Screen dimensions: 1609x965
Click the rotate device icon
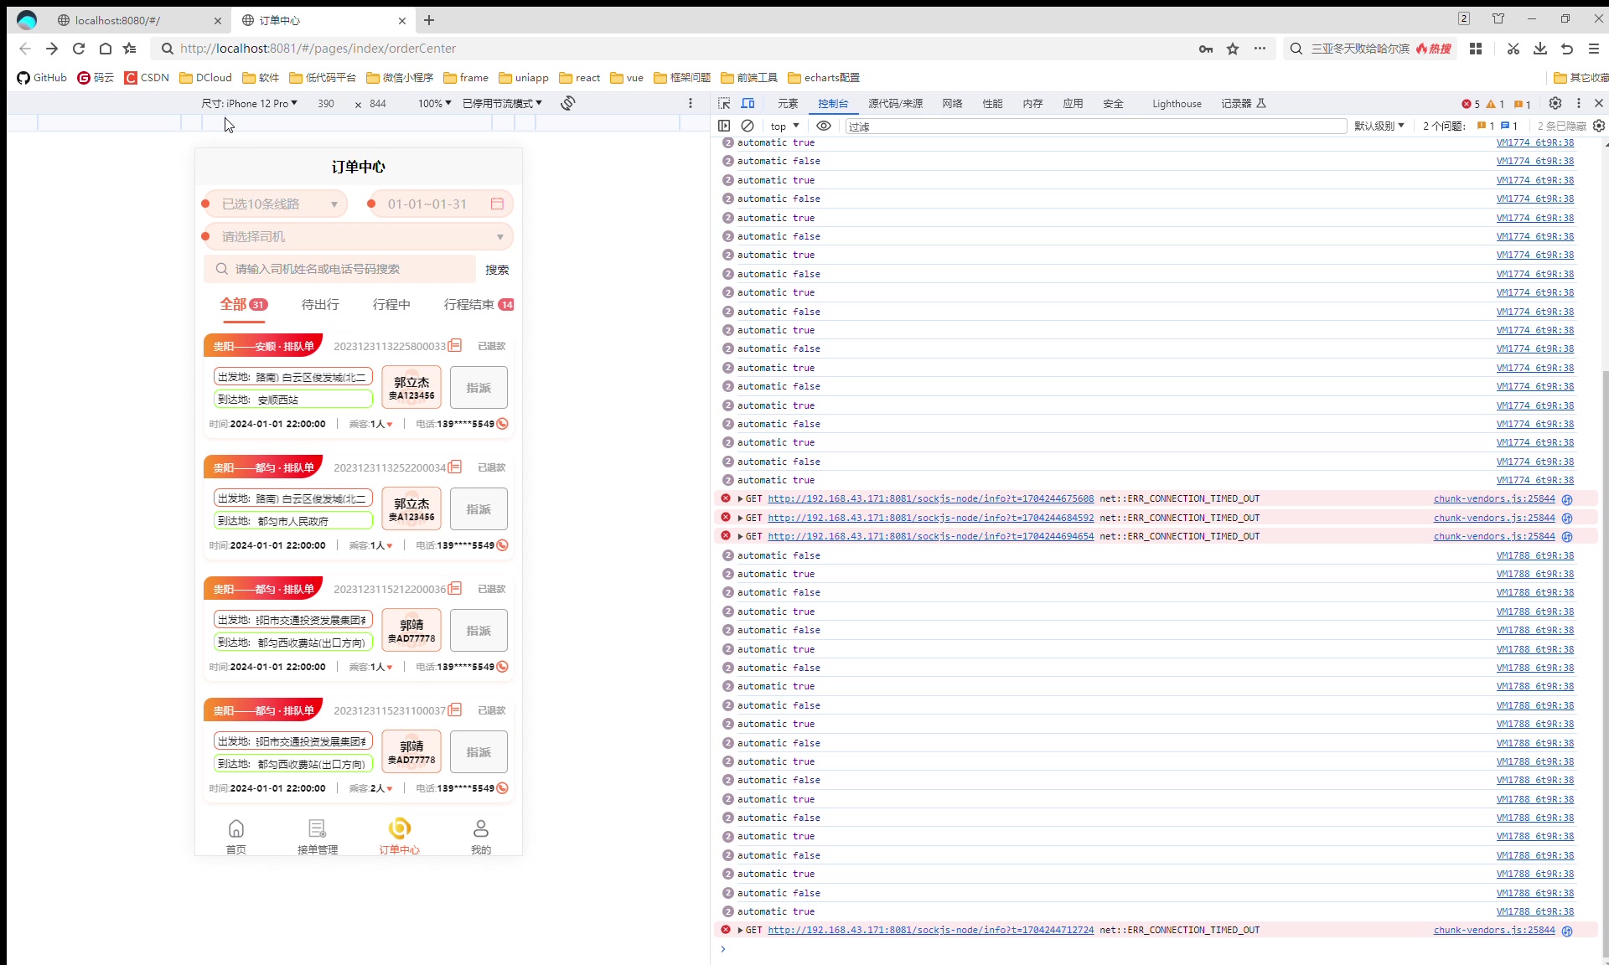click(568, 103)
